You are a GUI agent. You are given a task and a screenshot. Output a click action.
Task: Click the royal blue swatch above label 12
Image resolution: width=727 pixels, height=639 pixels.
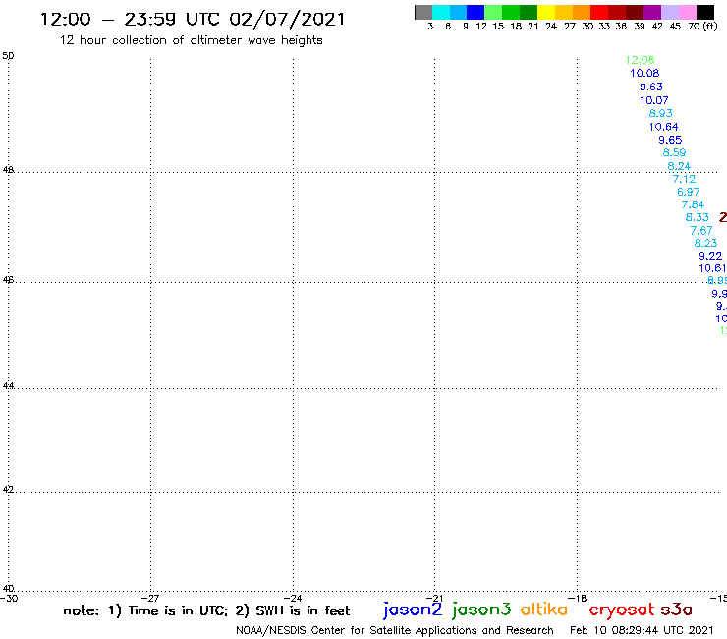tap(475, 12)
